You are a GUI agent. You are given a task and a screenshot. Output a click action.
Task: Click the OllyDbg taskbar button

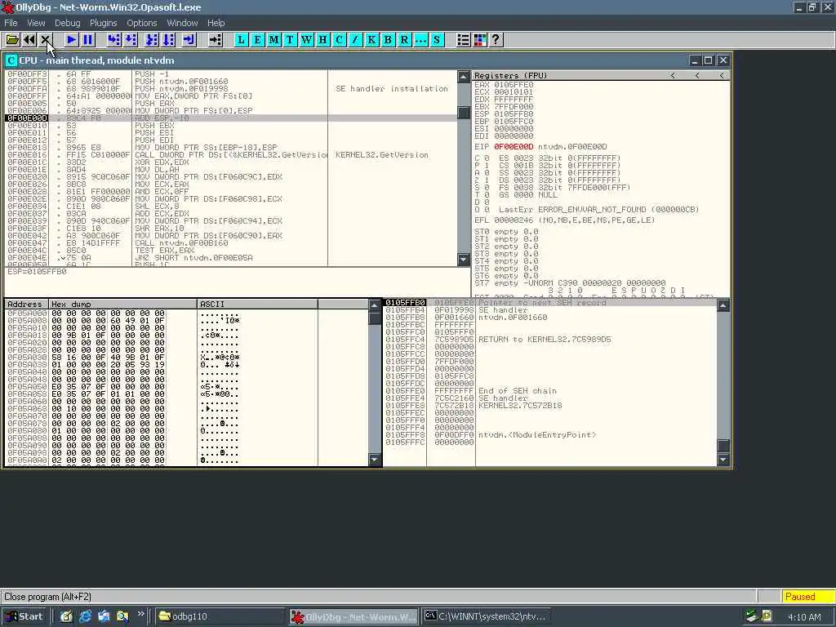pos(354,617)
